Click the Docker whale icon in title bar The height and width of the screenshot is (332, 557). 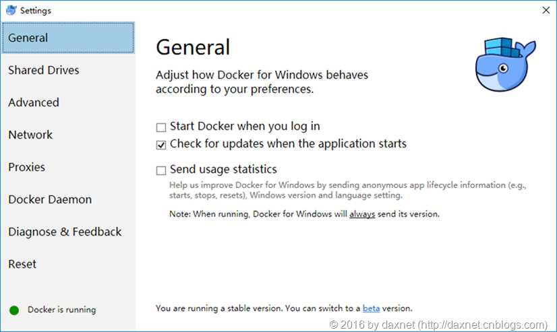[x=11, y=10]
